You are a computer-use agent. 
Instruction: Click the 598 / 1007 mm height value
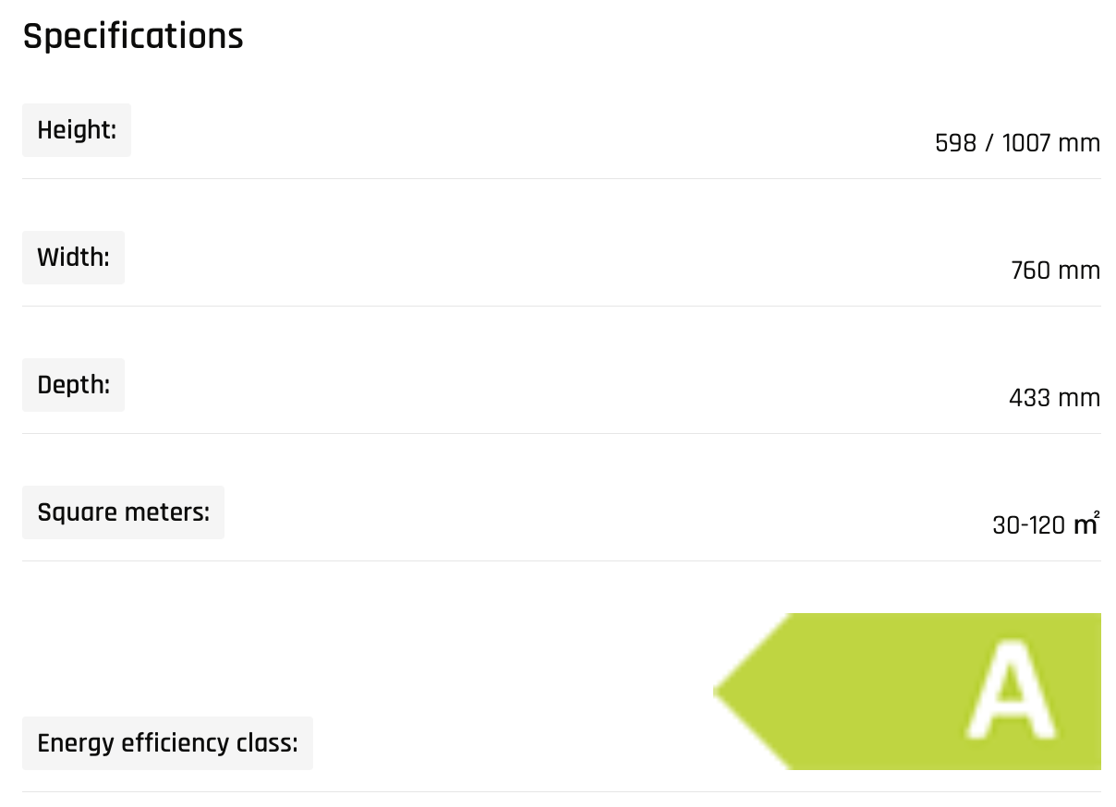[x=1017, y=143]
